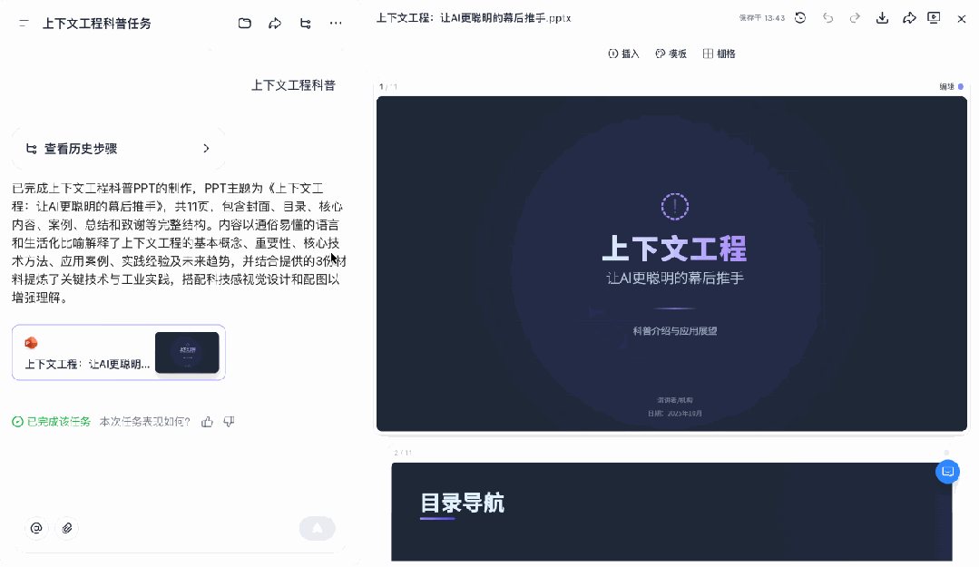This screenshot has width=979, height=567.
Task: Give thumbs up for task performance
Action: [208, 421]
